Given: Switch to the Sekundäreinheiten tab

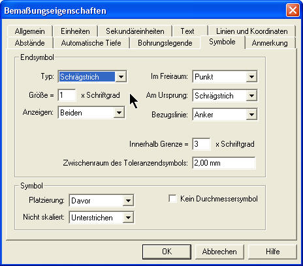Looking at the screenshot, I should [135, 31].
